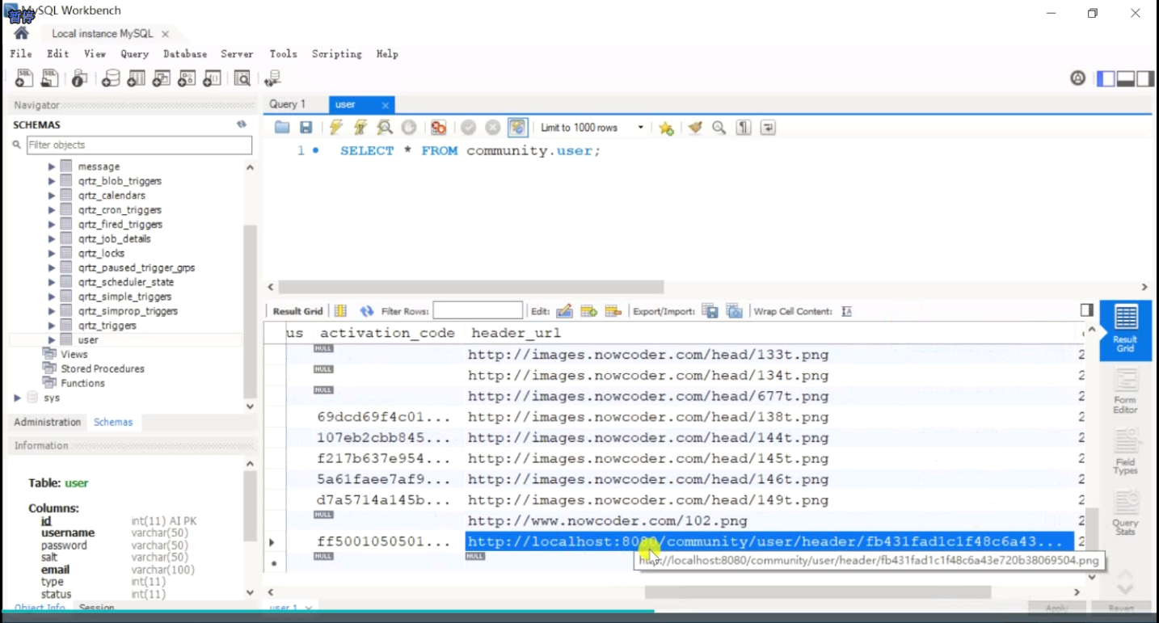This screenshot has height=623, width=1159.
Task: Open the Form Editor view
Action: click(1125, 391)
